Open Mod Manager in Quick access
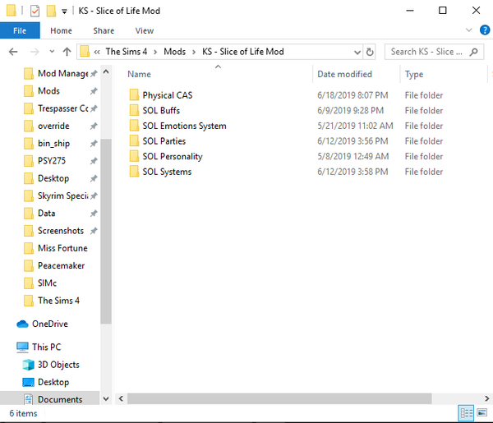The height and width of the screenshot is (423, 493). pos(63,74)
